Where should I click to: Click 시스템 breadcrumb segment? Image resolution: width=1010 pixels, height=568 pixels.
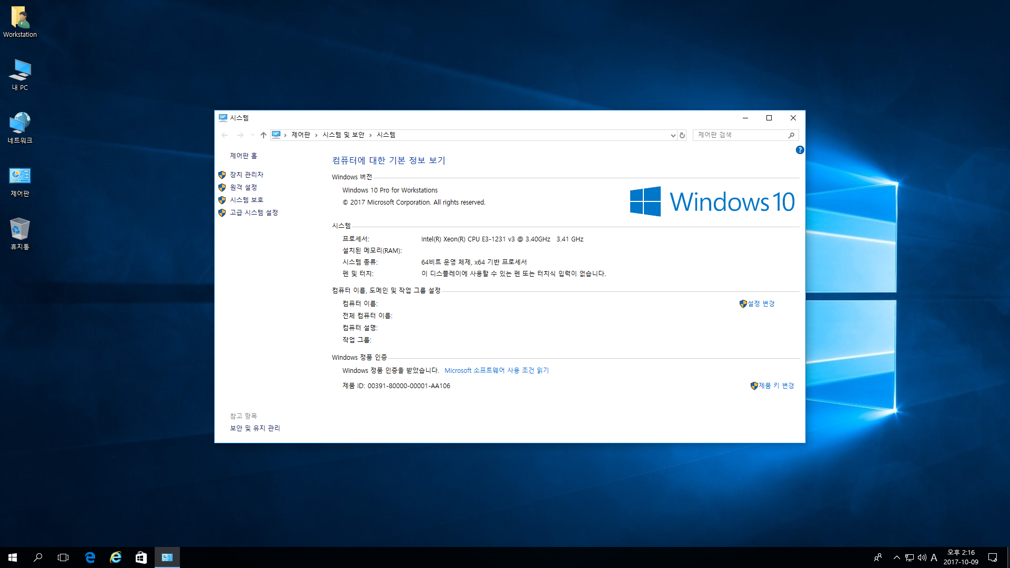point(386,135)
